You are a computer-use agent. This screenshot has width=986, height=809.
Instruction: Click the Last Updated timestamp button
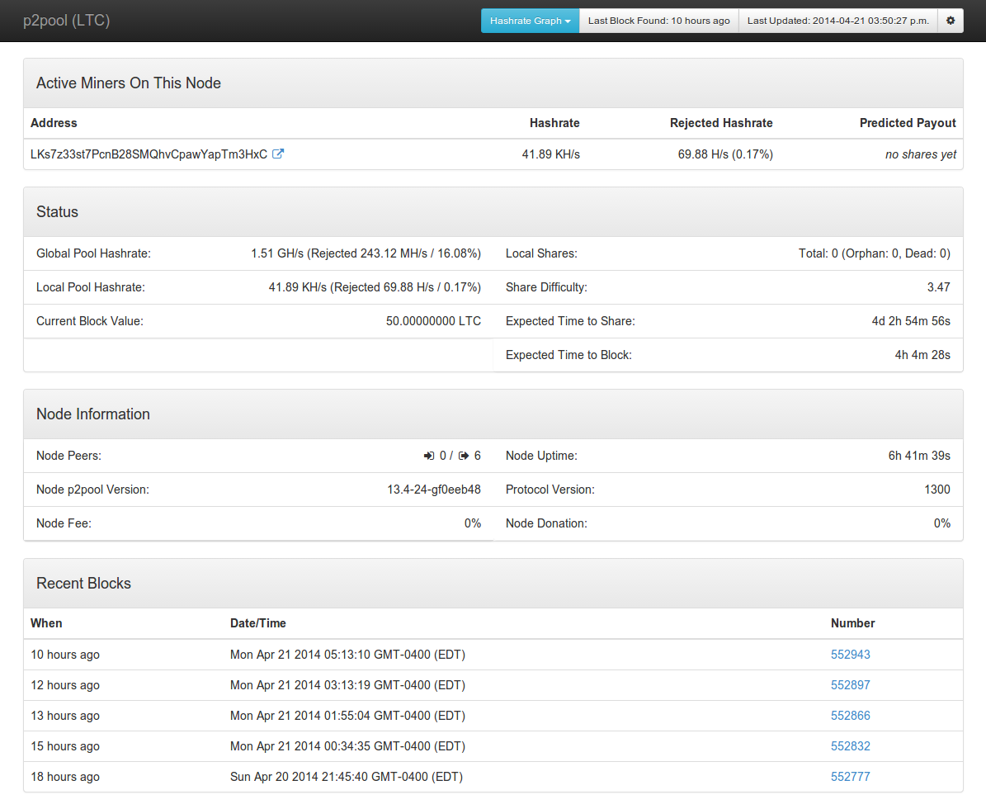pyautogui.click(x=838, y=21)
